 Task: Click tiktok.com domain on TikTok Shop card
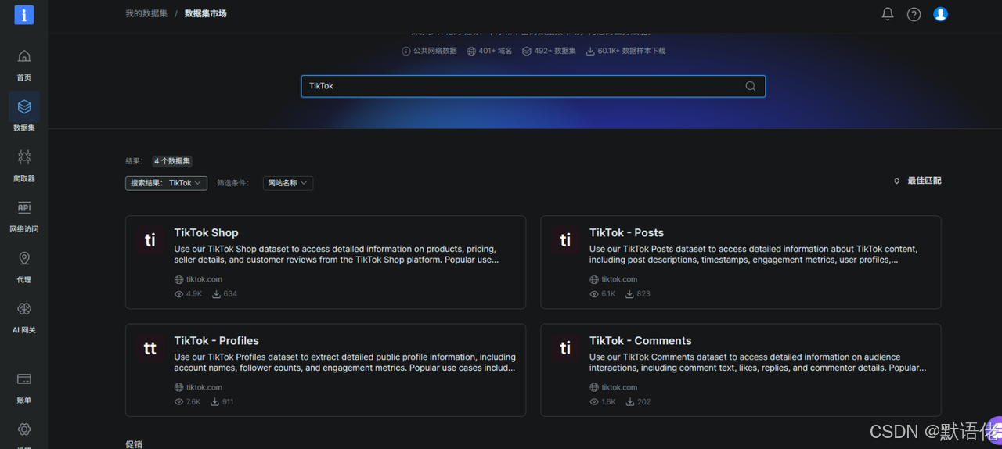pyautogui.click(x=204, y=279)
